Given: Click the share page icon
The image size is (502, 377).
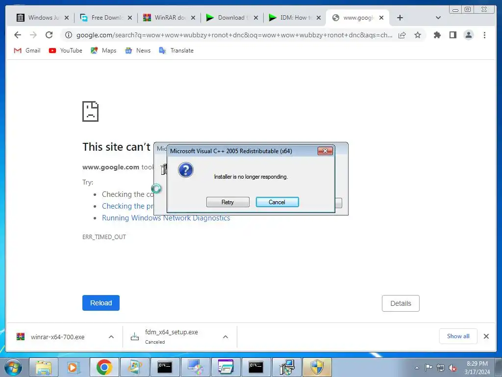Looking at the screenshot, I should click(x=402, y=35).
